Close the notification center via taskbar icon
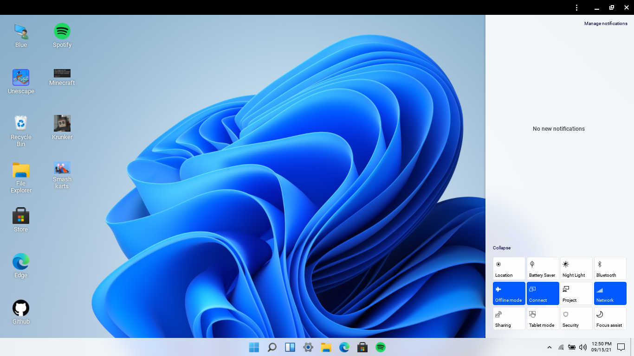The width and height of the screenshot is (634, 356). coord(621,347)
